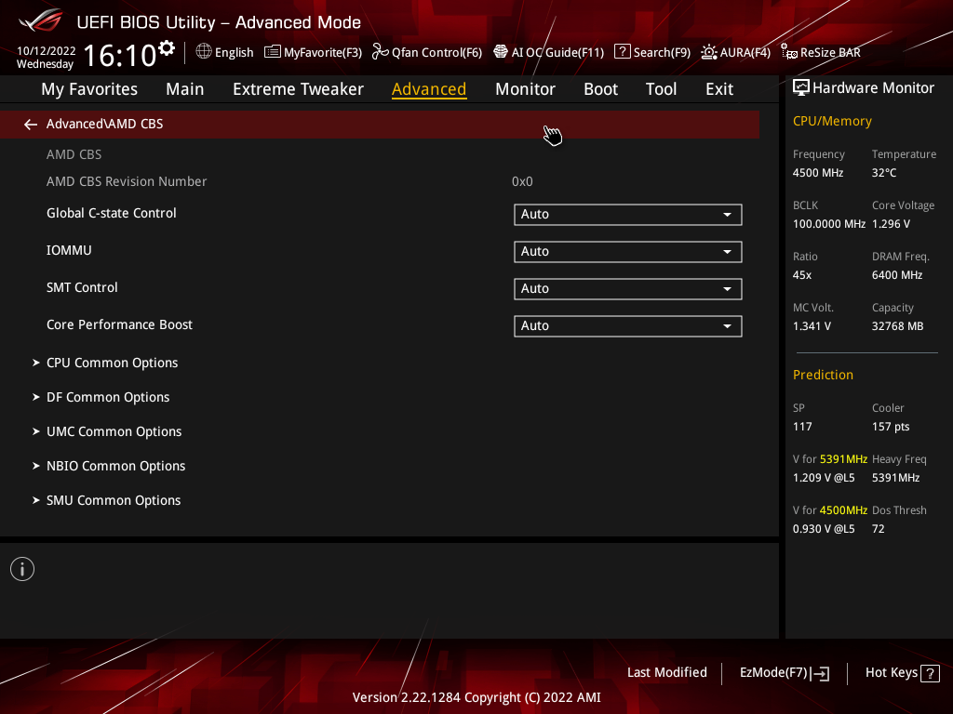This screenshot has width=953, height=714.
Task: Select the SMT Control label
Action: click(82, 288)
